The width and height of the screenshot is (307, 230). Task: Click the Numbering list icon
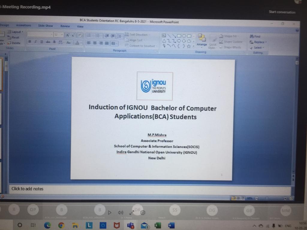click(97, 36)
